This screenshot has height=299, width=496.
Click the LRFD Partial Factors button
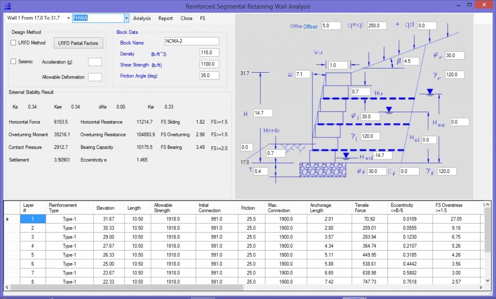click(x=78, y=43)
